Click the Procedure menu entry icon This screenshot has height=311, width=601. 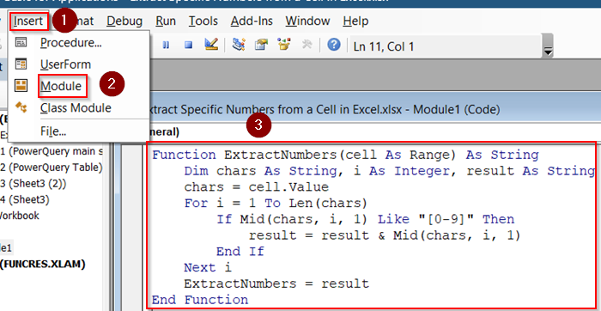click(21, 42)
